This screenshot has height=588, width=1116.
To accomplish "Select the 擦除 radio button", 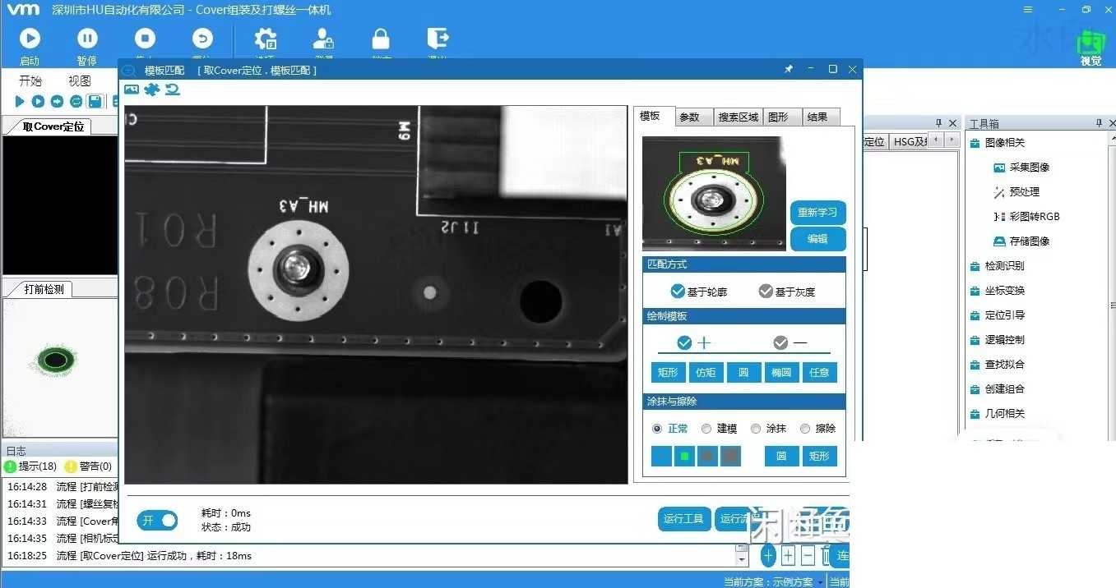I will [x=805, y=429].
